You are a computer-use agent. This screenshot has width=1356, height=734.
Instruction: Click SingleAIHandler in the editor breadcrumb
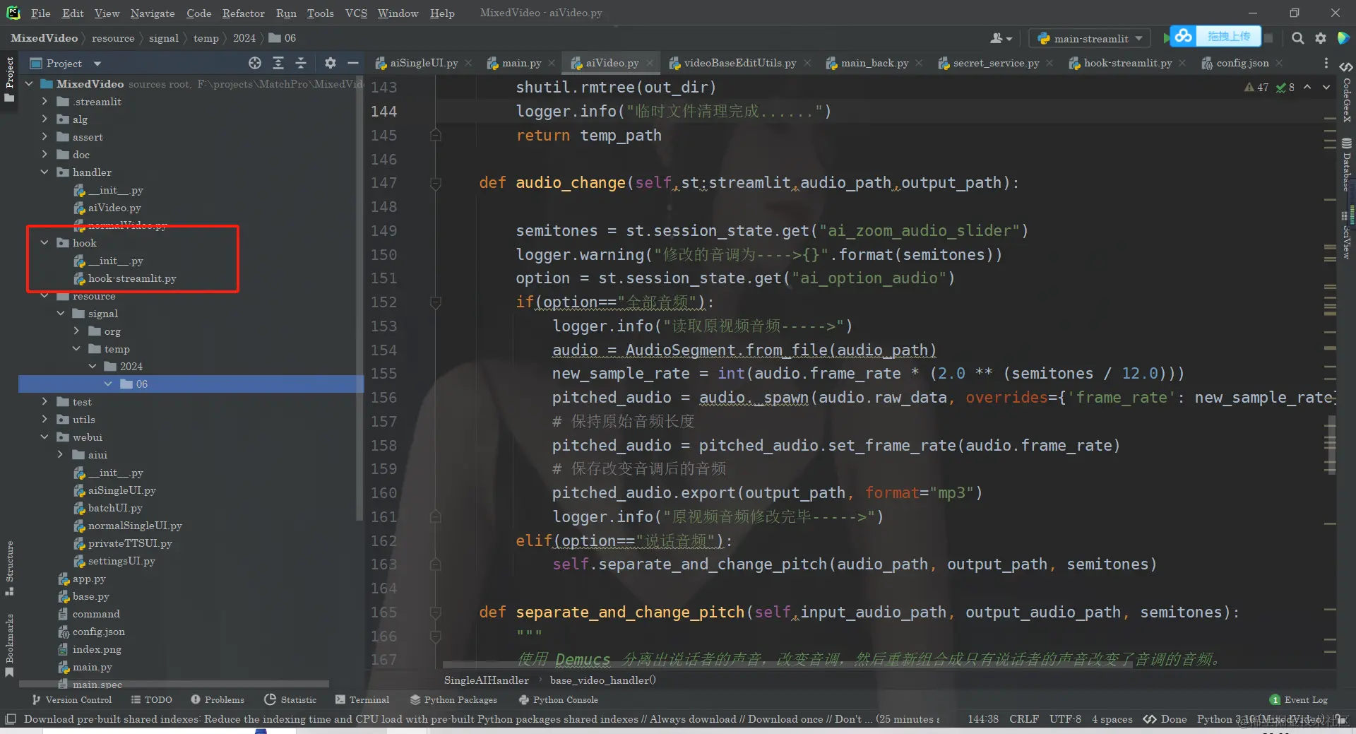[x=486, y=680]
